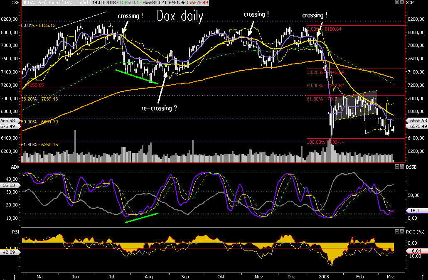
Task: Click the DSSB scale label
Action: tap(411, 167)
